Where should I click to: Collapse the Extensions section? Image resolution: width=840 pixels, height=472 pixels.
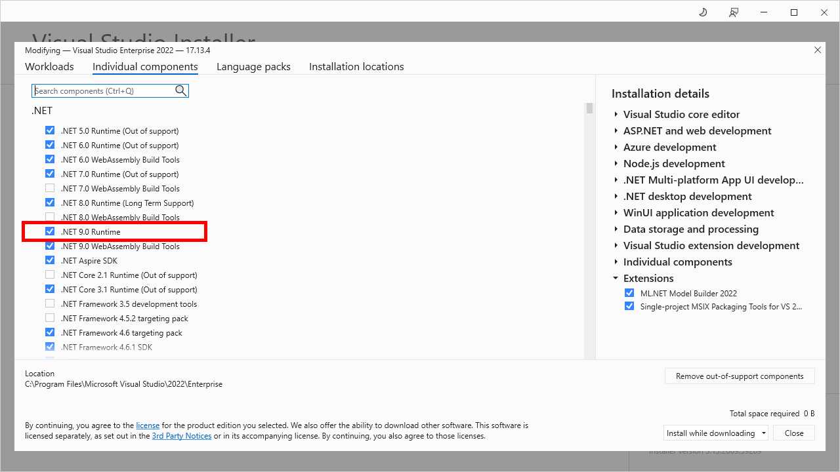tap(616, 278)
